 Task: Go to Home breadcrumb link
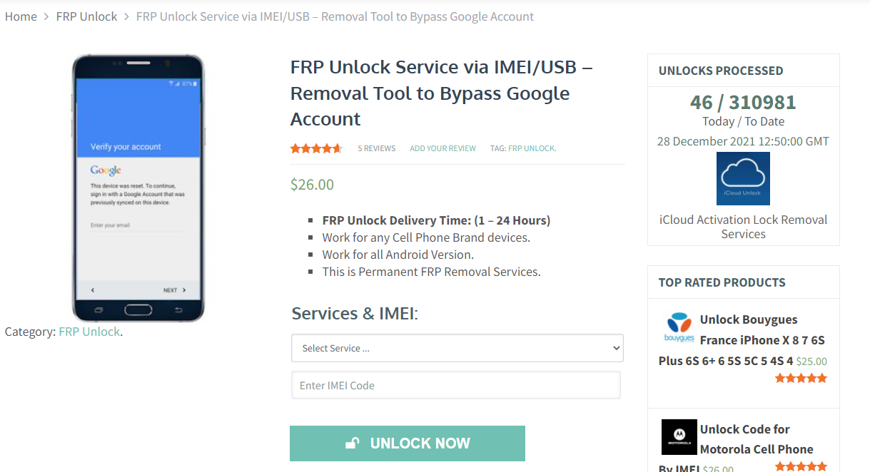[21, 16]
